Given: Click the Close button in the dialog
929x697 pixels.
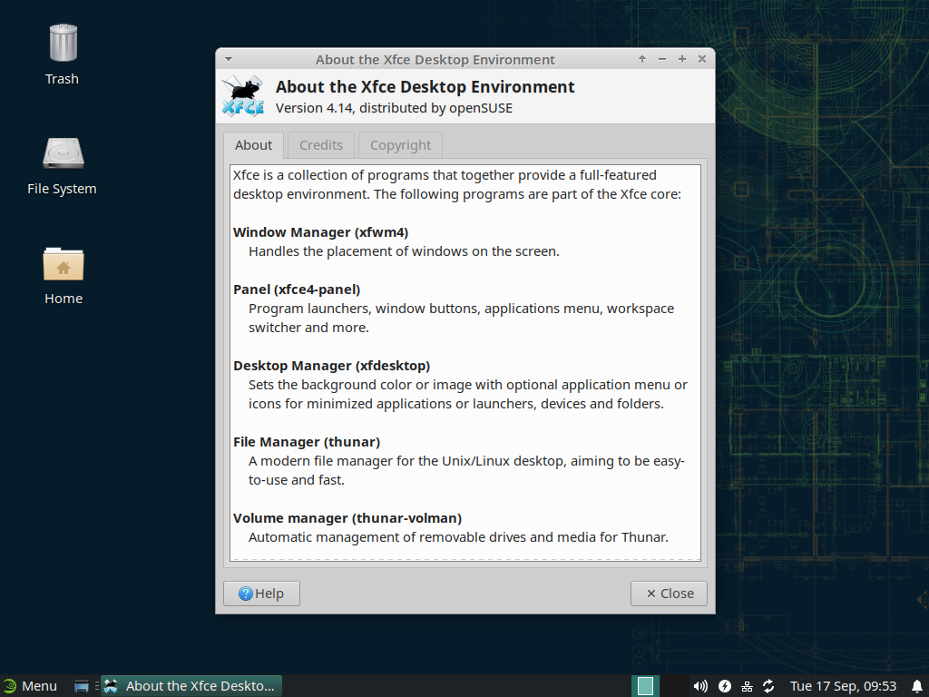Looking at the screenshot, I should point(669,593).
